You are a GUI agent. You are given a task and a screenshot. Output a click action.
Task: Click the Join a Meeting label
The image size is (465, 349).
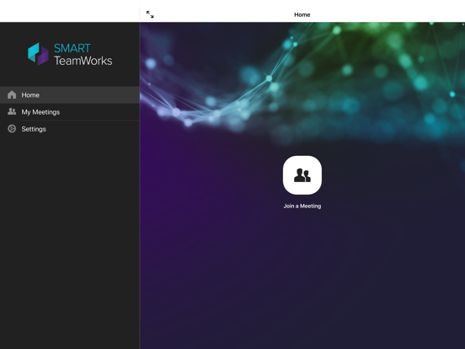[x=302, y=206]
